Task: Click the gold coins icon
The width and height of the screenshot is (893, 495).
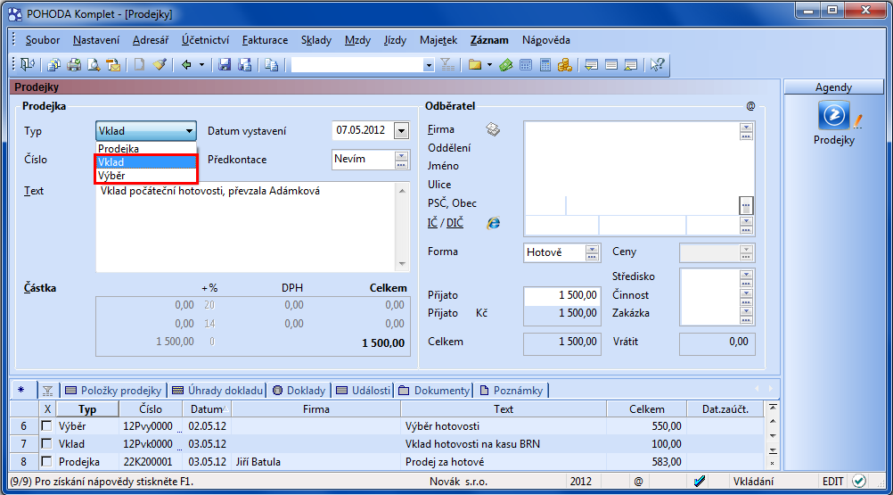Action: (x=565, y=65)
